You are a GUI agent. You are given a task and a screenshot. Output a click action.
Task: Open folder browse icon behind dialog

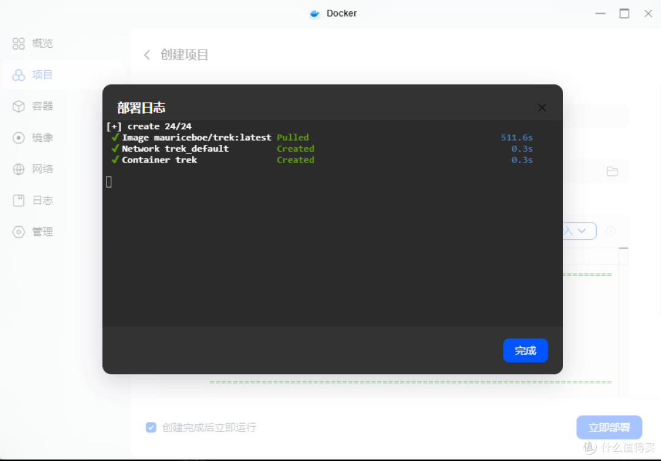tap(612, 171)
